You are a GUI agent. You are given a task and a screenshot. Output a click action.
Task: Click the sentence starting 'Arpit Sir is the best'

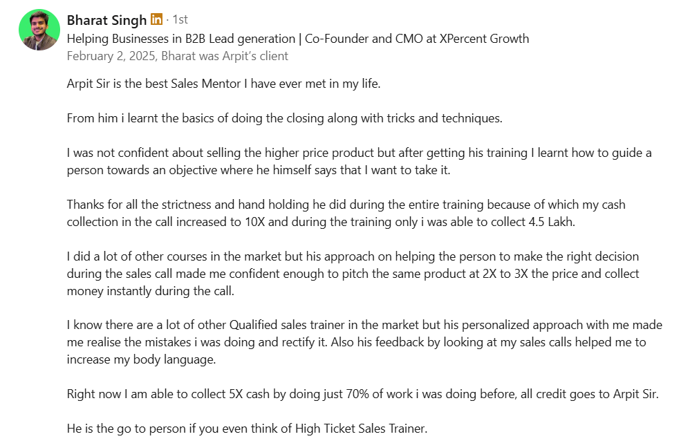coord(223,84)
